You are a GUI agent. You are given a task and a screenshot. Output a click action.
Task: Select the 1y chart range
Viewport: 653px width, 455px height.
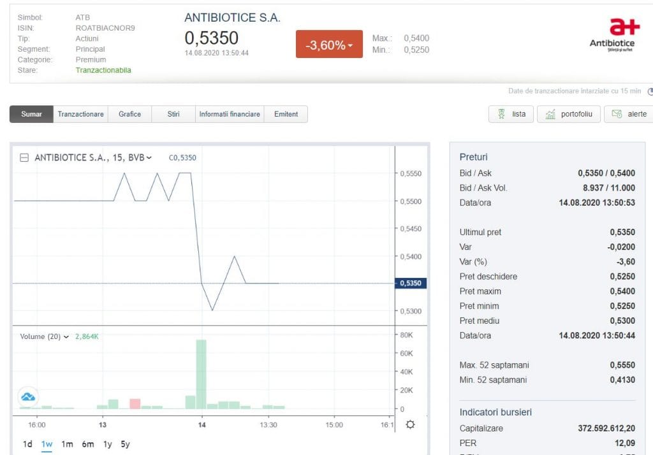point(107,444)
